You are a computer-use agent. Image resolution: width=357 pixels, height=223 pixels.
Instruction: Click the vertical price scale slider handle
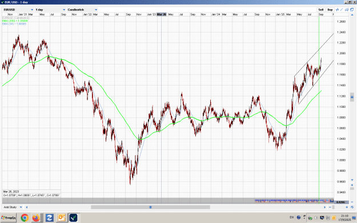click(352, 97)
